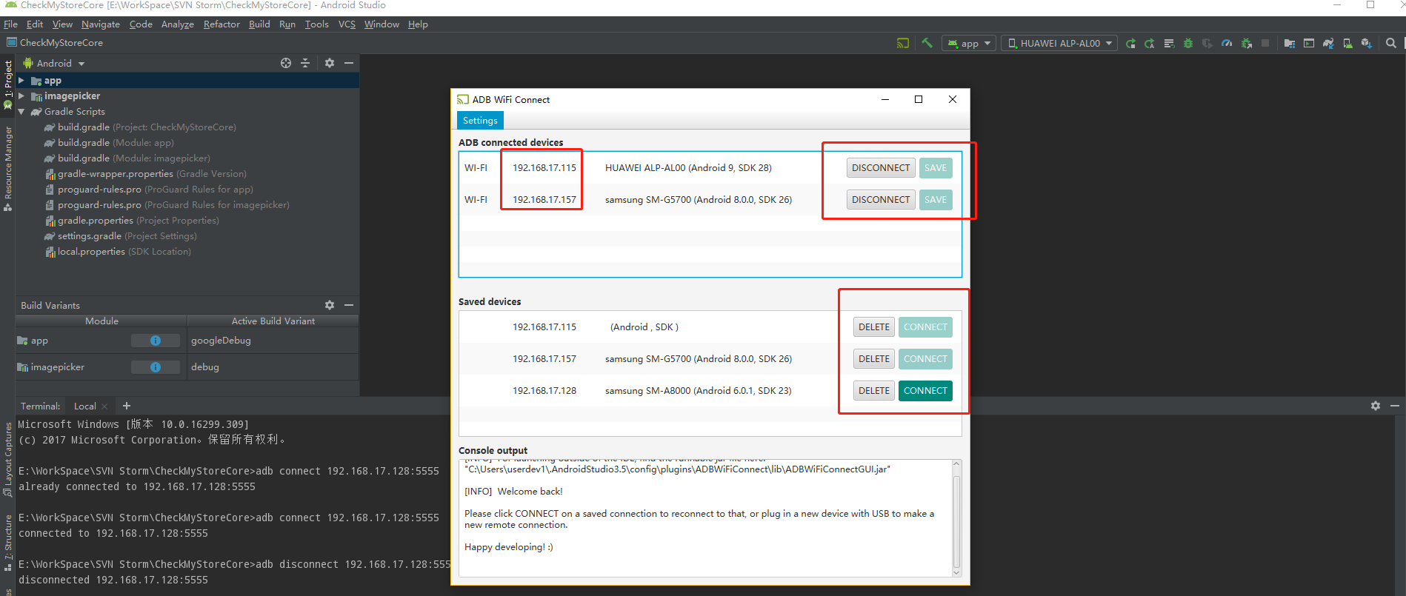Open the SDK Manager icon
Screen dimensions: 1406x596
[x=1367, y=44]
